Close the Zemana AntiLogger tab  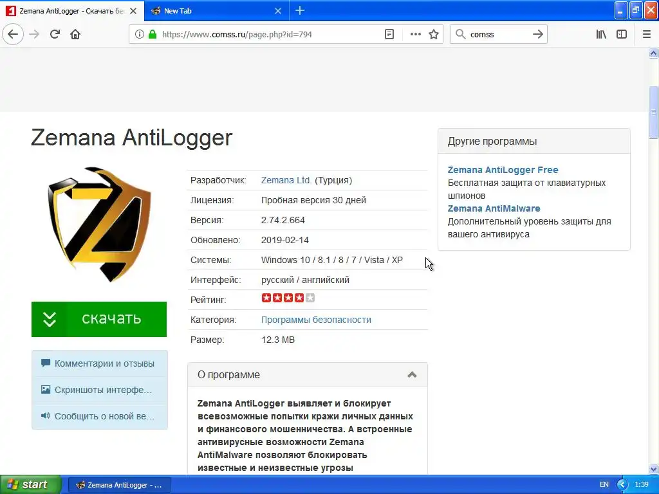[133, 11]
